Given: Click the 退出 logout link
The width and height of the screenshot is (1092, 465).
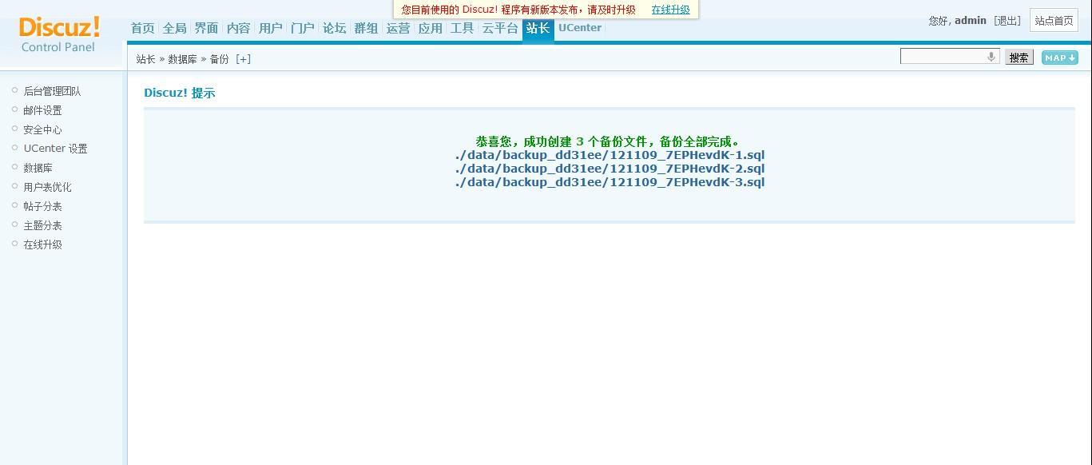Looking at the screenshot, I should click(x=1007, y=20).
